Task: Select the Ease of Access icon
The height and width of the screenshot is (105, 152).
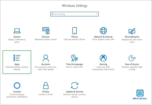Action: 132,58
